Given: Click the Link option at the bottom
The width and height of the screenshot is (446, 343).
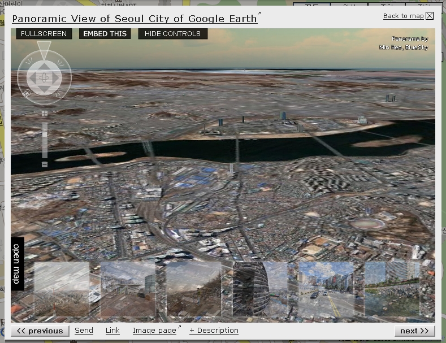Looking at the screenshot, I should click(x=112, y=331).
